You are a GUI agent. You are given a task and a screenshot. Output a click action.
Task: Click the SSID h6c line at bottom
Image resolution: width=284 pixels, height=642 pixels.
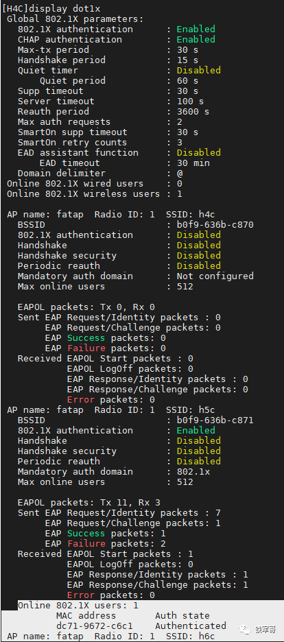(x=111, y=637)
